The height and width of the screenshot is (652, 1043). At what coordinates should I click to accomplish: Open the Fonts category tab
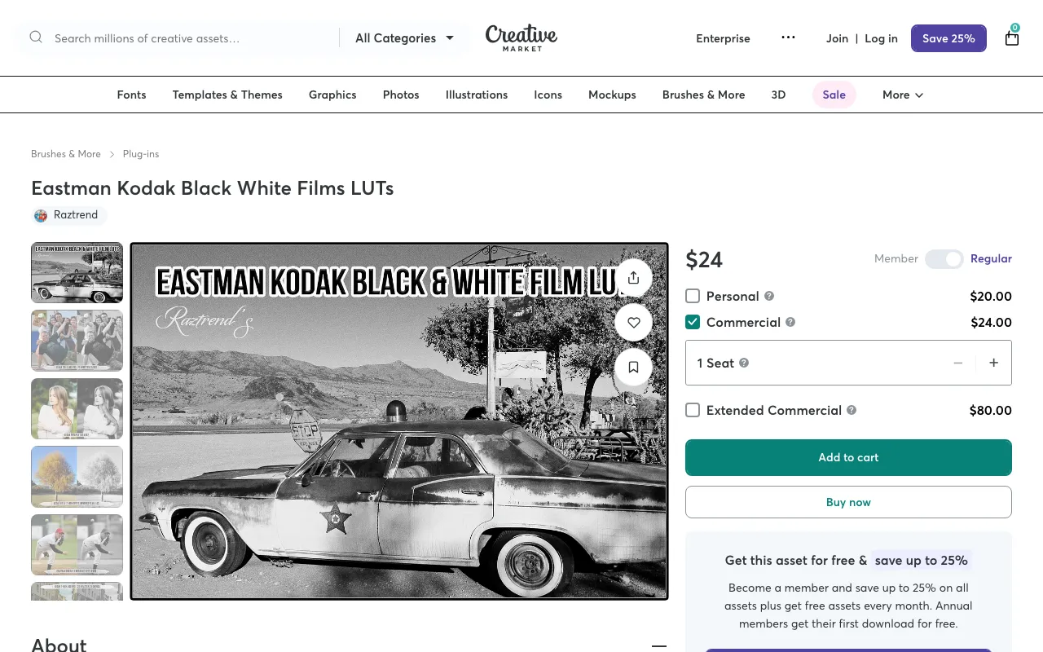click(131, 95)
